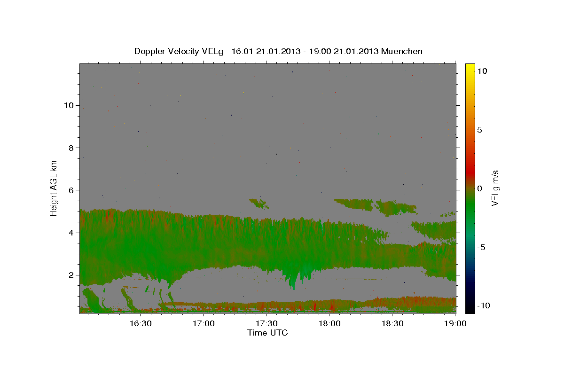Click 'Muenchen' in the plot title

(x=402, y=51)
